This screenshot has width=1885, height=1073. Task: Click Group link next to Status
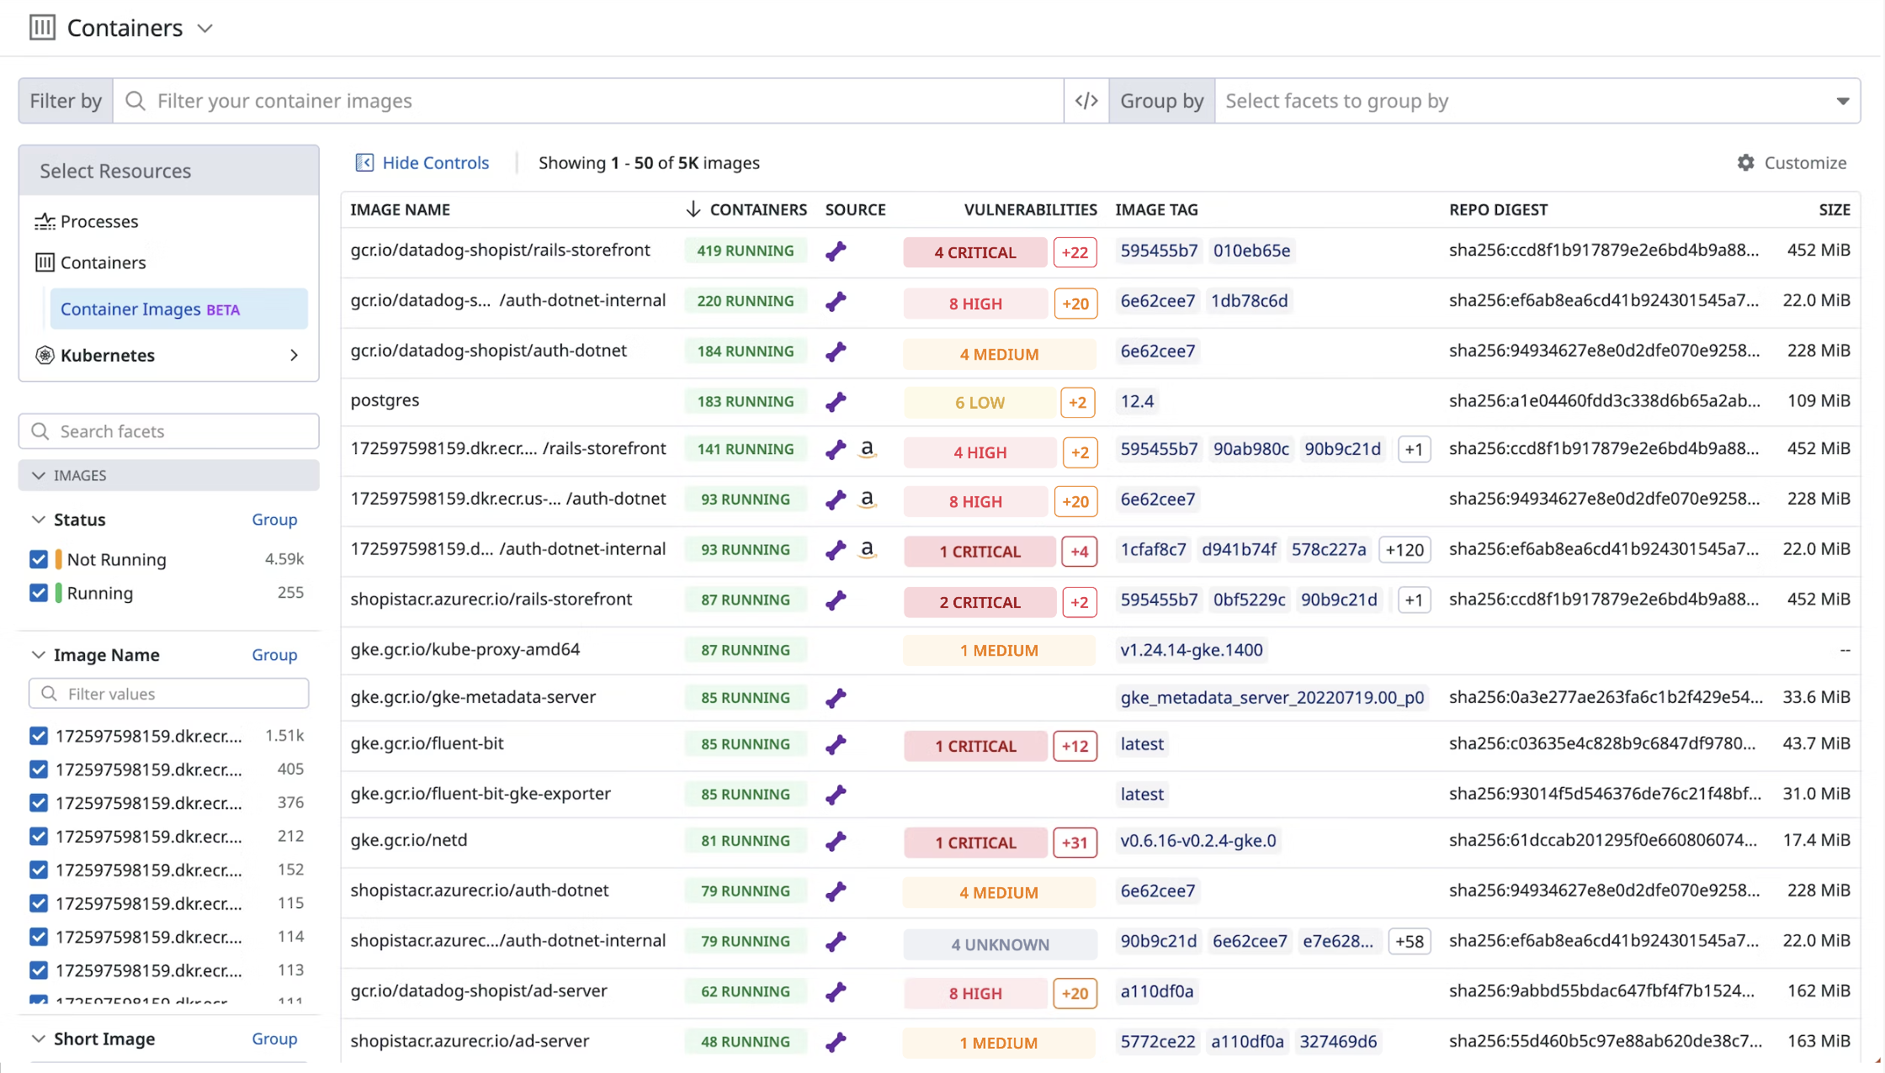(274, 520)
